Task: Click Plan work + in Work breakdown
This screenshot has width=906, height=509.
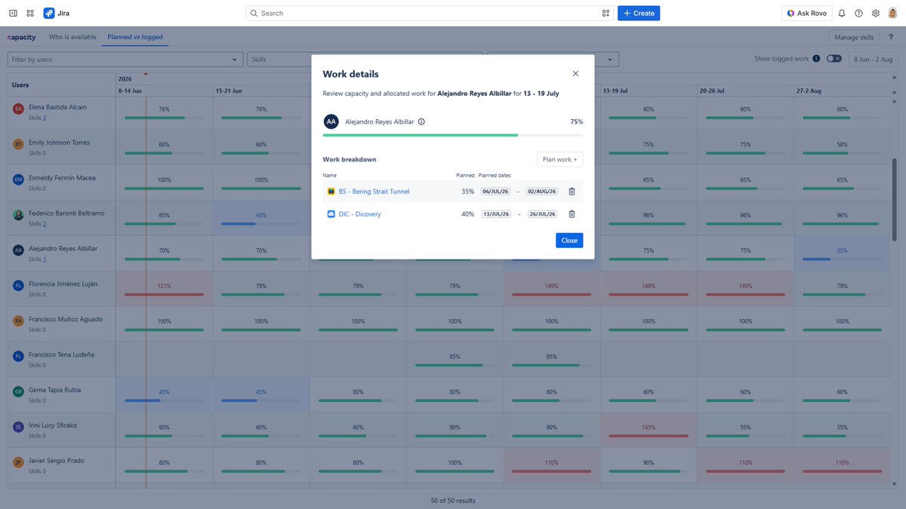Action: 559,159
